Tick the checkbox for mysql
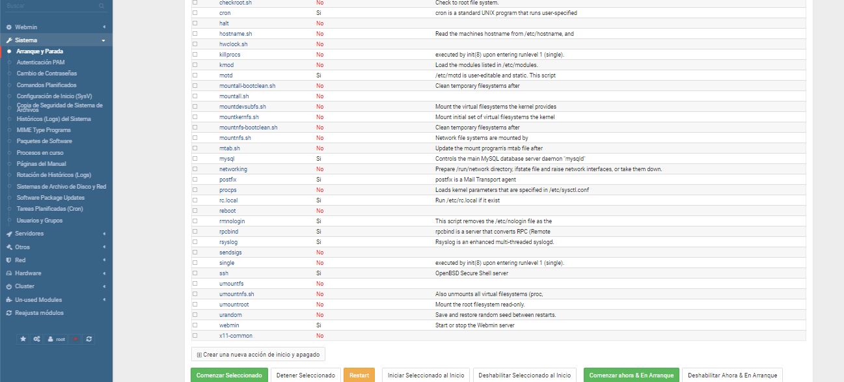This screenshot has height=382, width=844. (x=195, y=159)
